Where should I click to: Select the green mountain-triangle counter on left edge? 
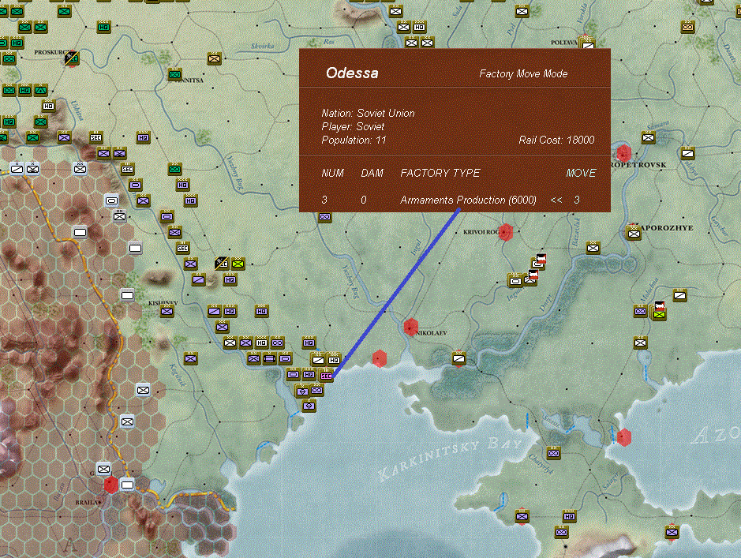click(x=41, y=90)
